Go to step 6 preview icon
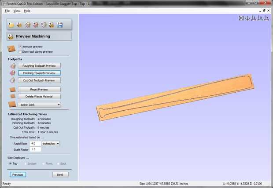 click(x=52, y=25)
